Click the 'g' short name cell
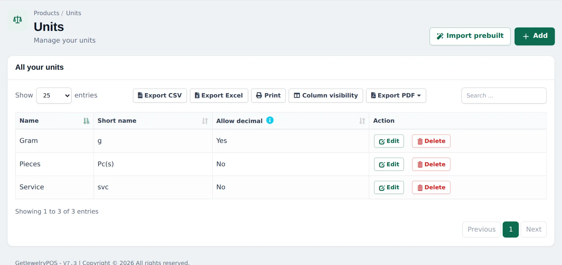 [153, 141]
